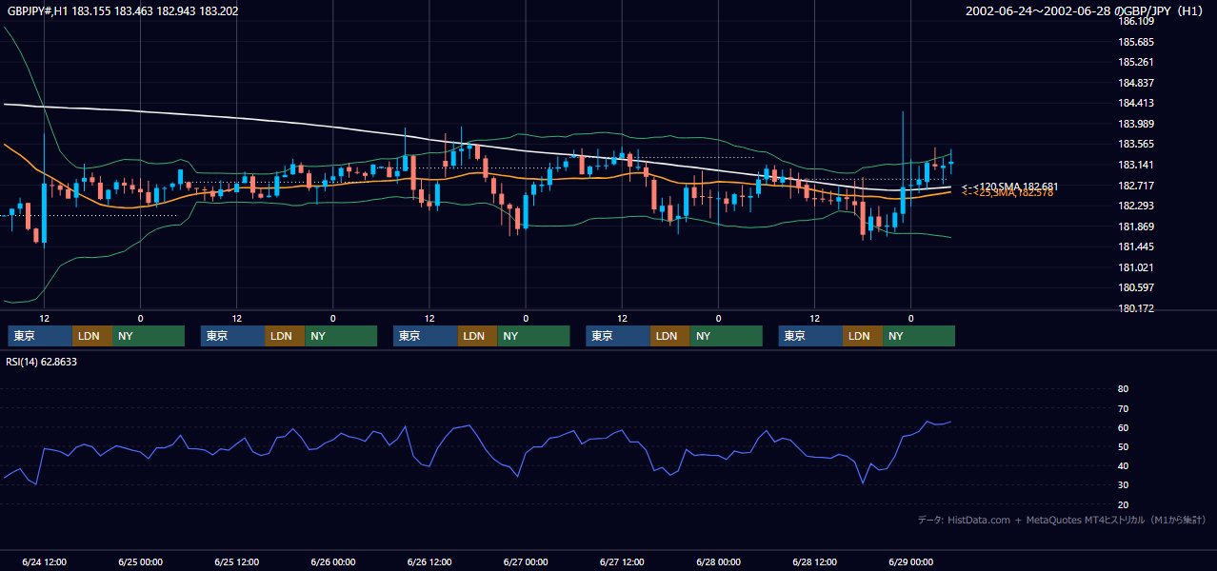This screenshot has height=571, width=1217.
Task: Click price axis label 181.021
Action: click(1136, 267)
